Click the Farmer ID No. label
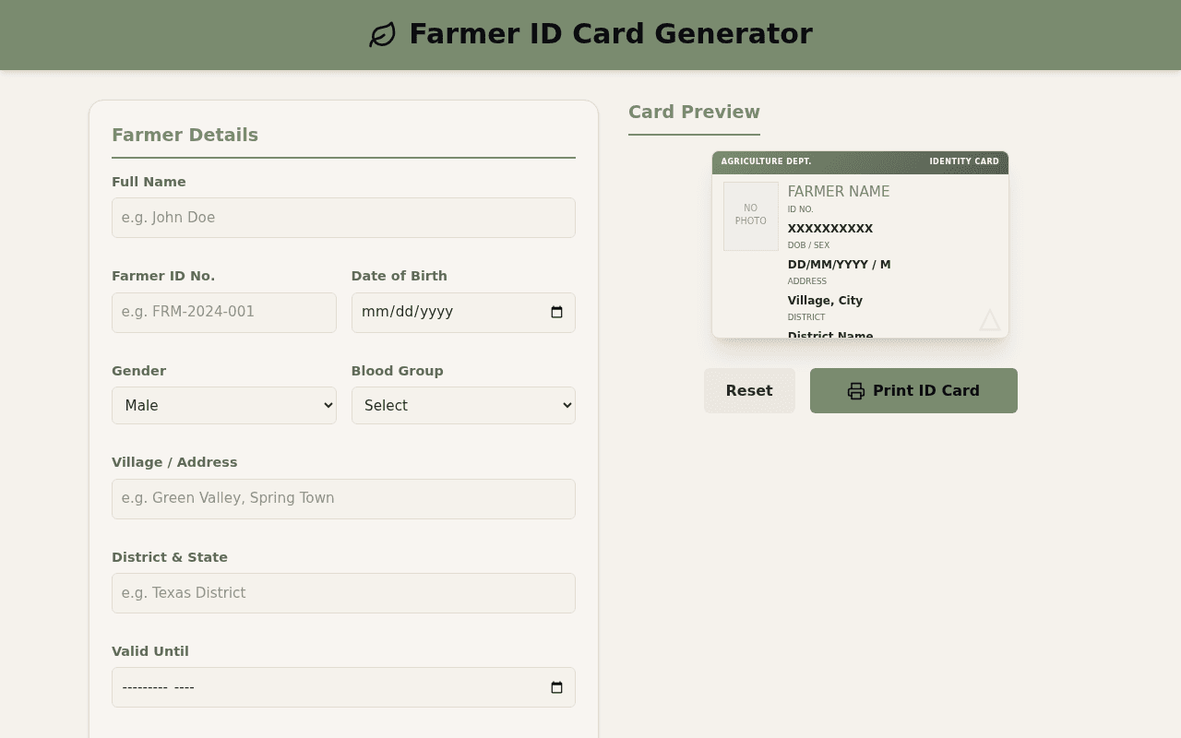 [163, 276]
